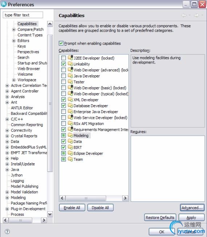Click the Restore Defaults button
Image resolution: width=207 pixels, height=237 pixels.
(x=160, y=217)
